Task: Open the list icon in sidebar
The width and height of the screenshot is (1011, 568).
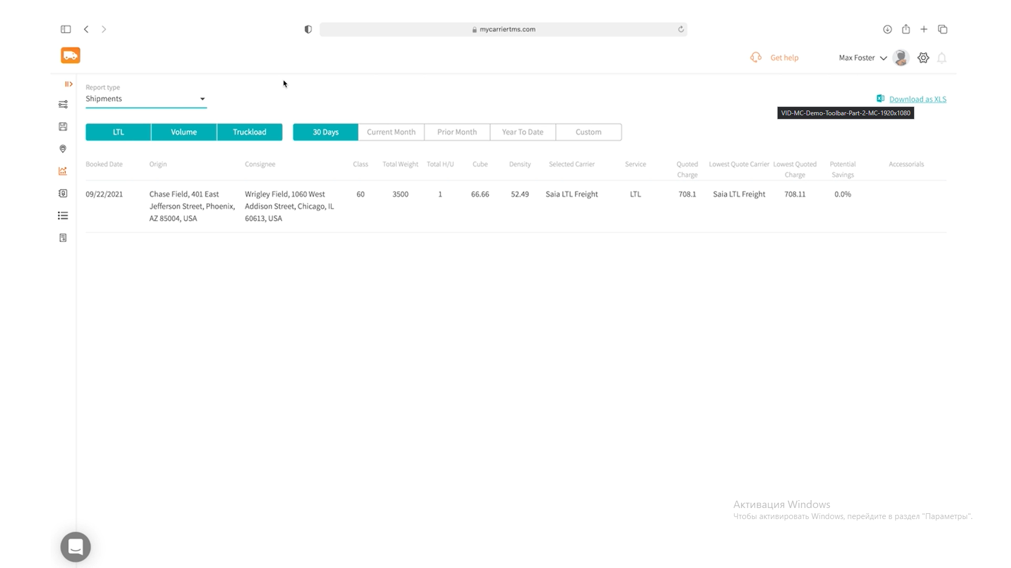Action: point(63,215)
